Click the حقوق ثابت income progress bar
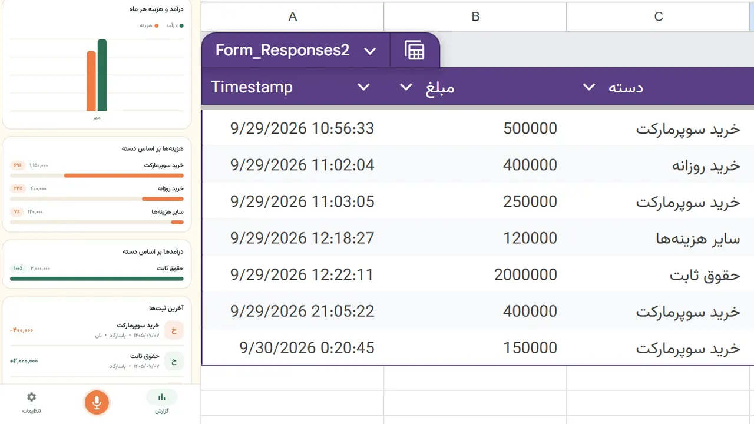The width and height of the screenshot is (754, 424). click(x=97, y=279)
